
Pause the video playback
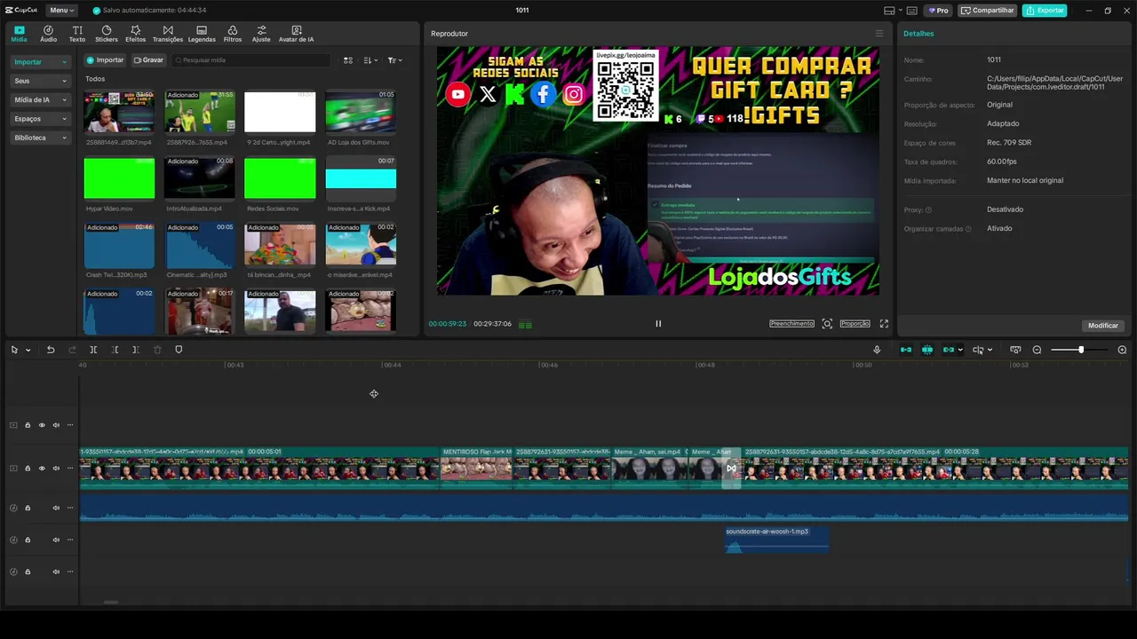click(x=658, y=324)
